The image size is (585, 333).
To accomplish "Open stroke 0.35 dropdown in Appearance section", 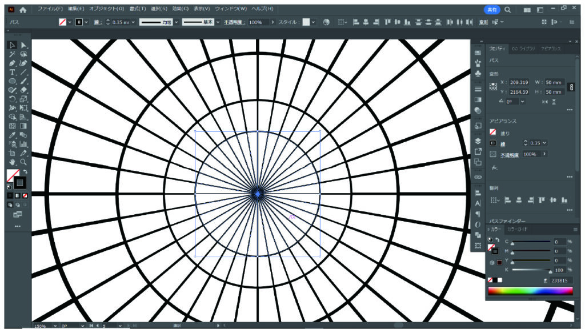I will (x=544, y=143).
